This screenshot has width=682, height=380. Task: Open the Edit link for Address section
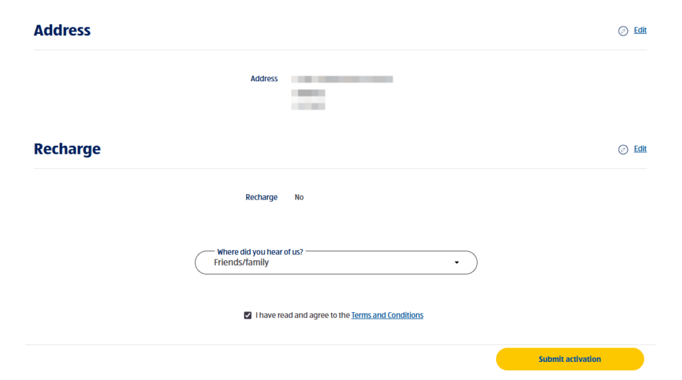pyautogui.click(x=640, y=30)
